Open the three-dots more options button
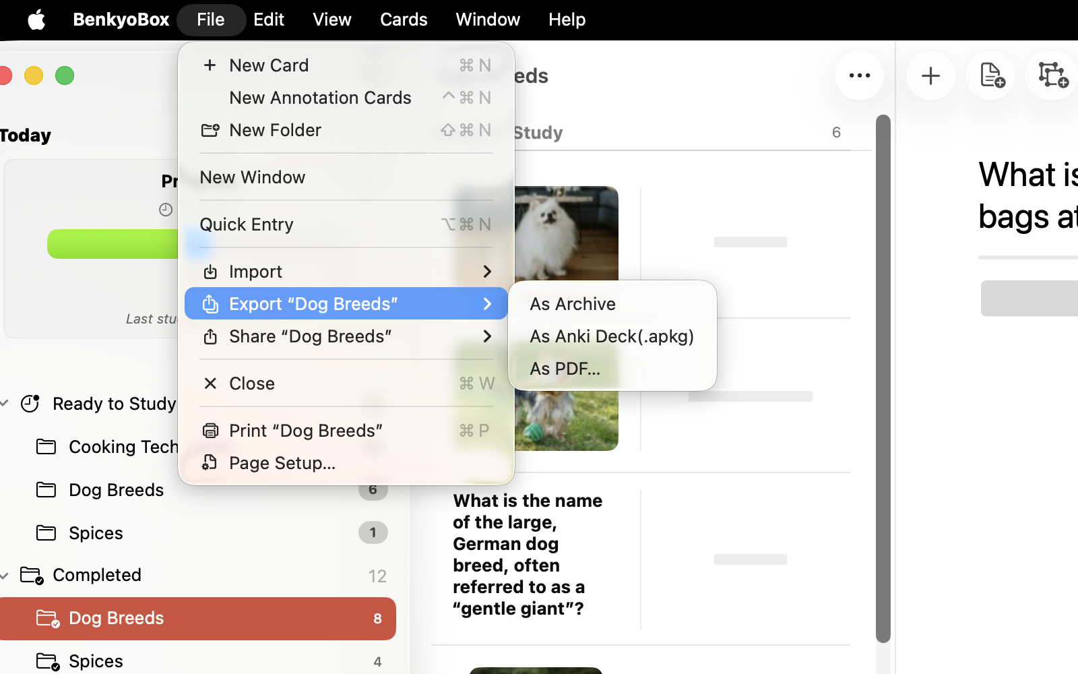The height and width of the screenshot is (674, 1078). pyautogui.click(x=860, y=75)
